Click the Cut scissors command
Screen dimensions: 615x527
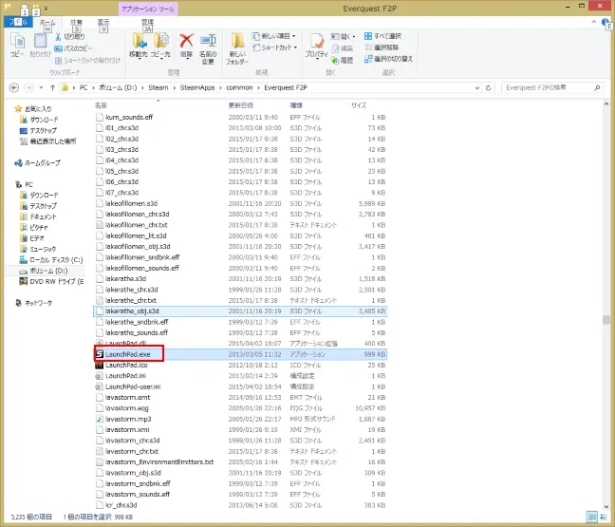click(69, 37)
